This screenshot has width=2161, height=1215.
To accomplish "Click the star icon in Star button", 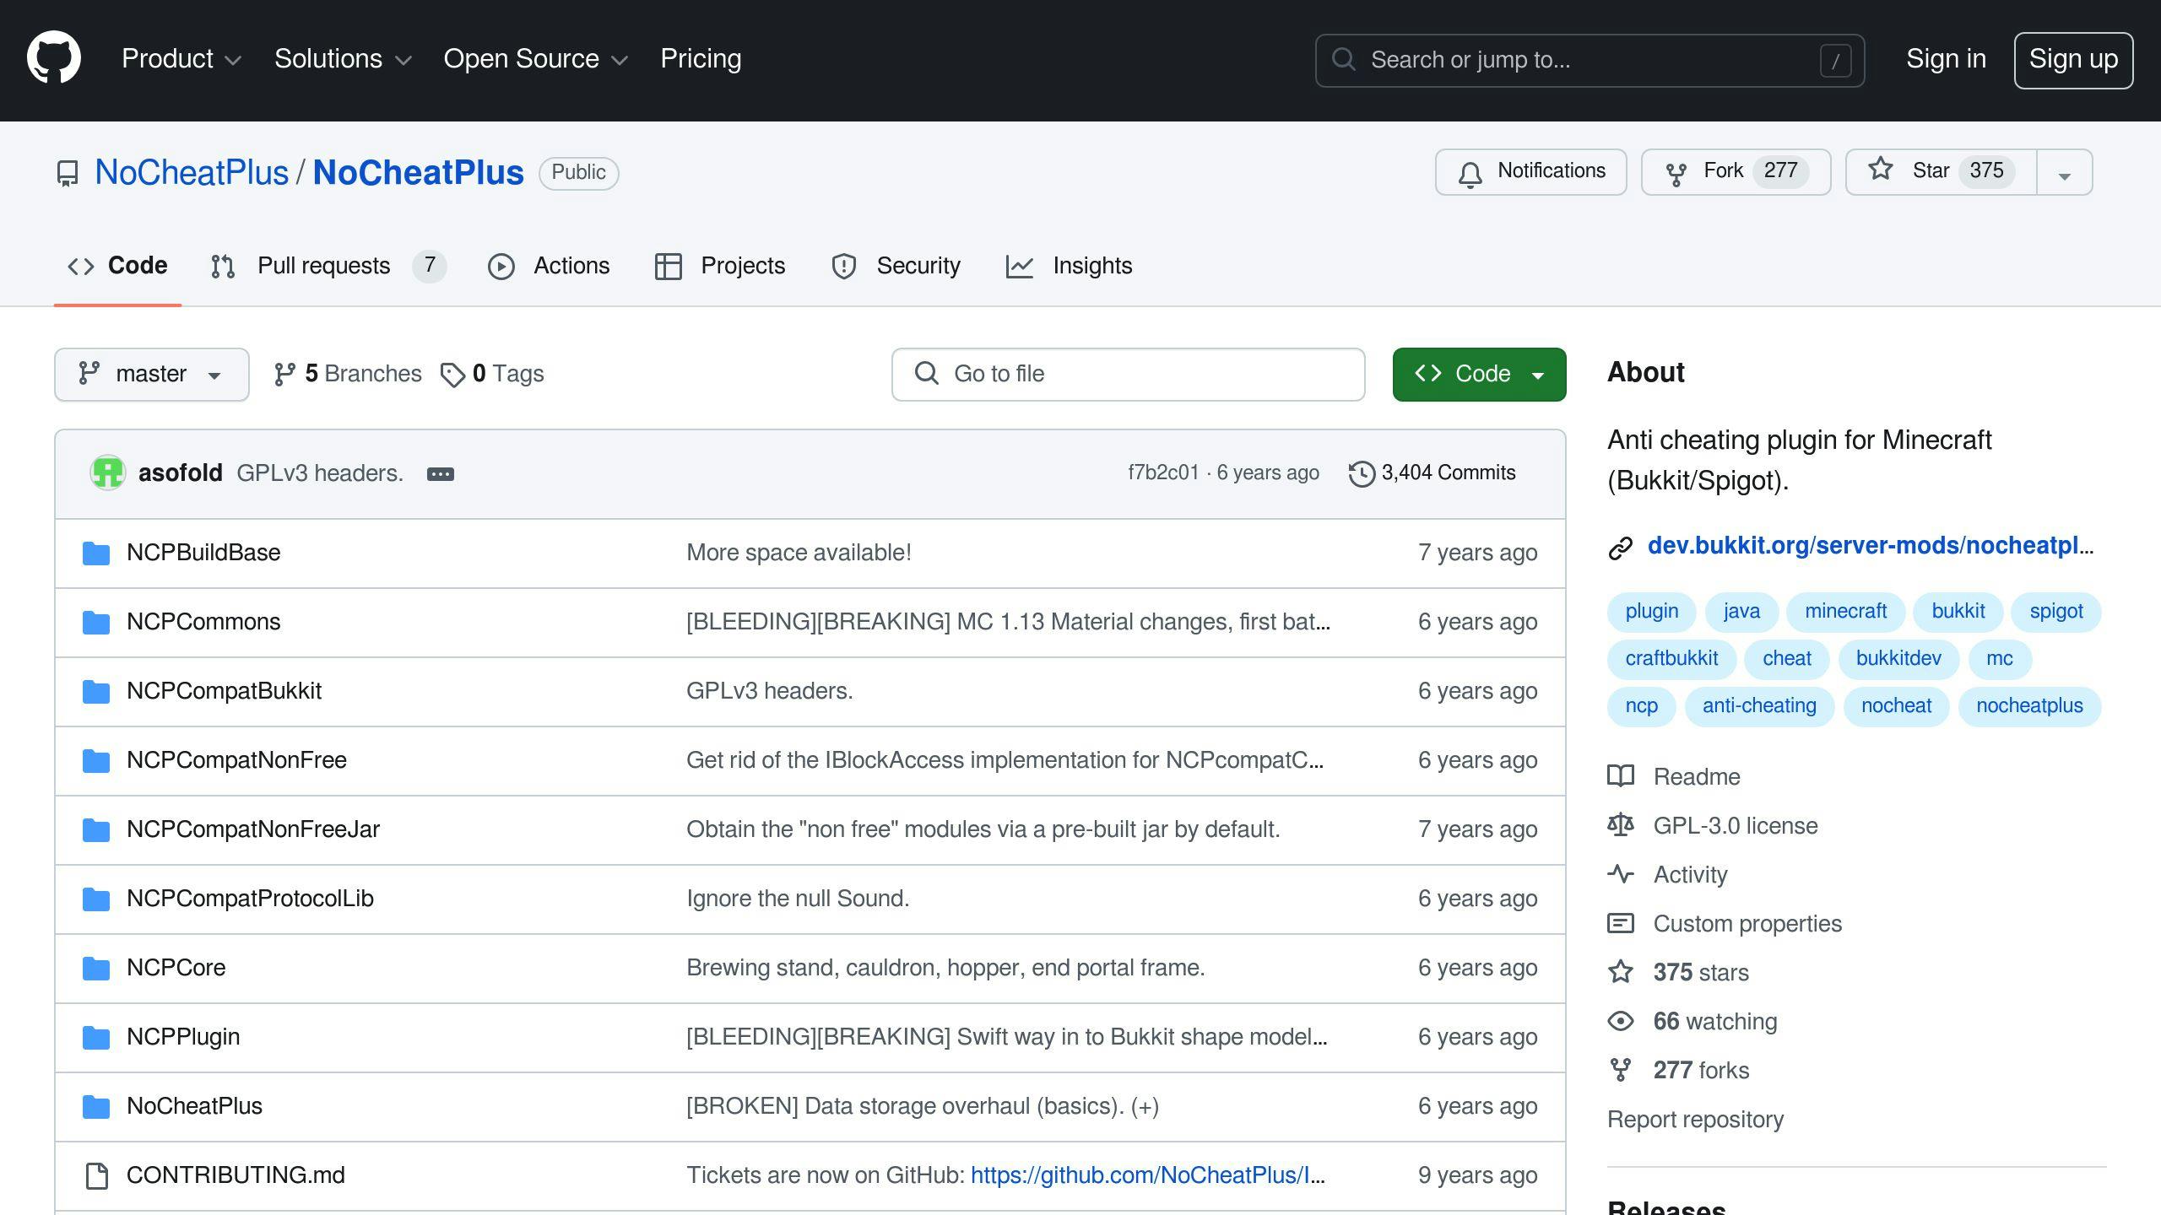I will tap(1881, 170).
